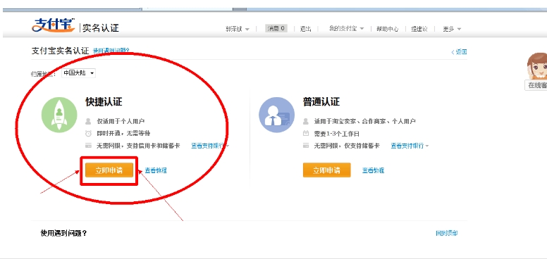Open the 消息 0 notifications
This screenshot has width=547, height=259.
(x=276, y=29)
